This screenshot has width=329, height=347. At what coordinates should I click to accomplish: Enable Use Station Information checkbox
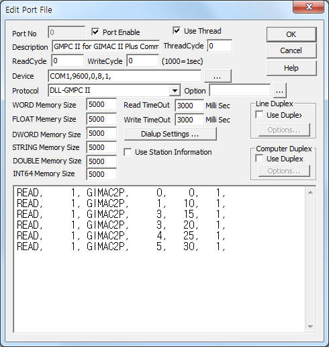click(x=128, y=152)
